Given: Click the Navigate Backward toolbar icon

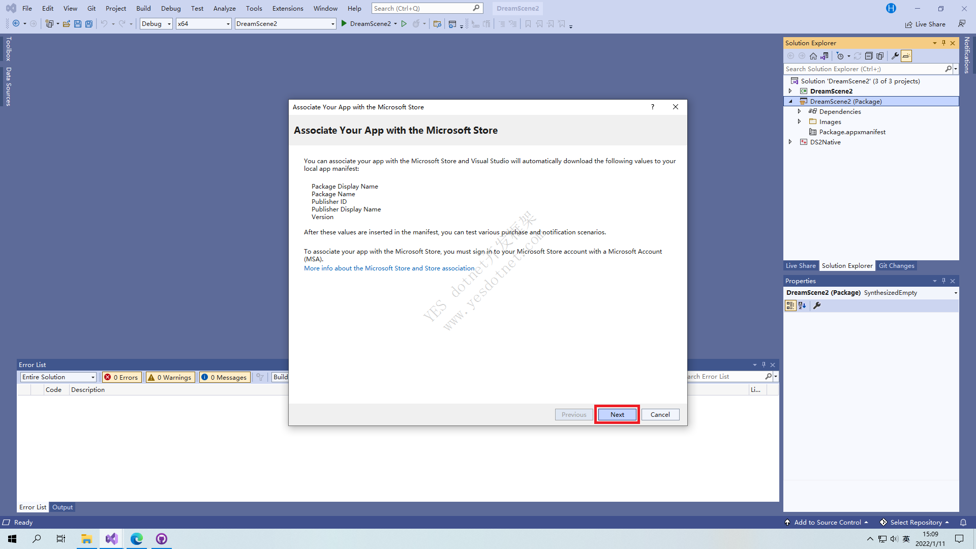Looking at the screenshot, I should (x=16, y=24).
